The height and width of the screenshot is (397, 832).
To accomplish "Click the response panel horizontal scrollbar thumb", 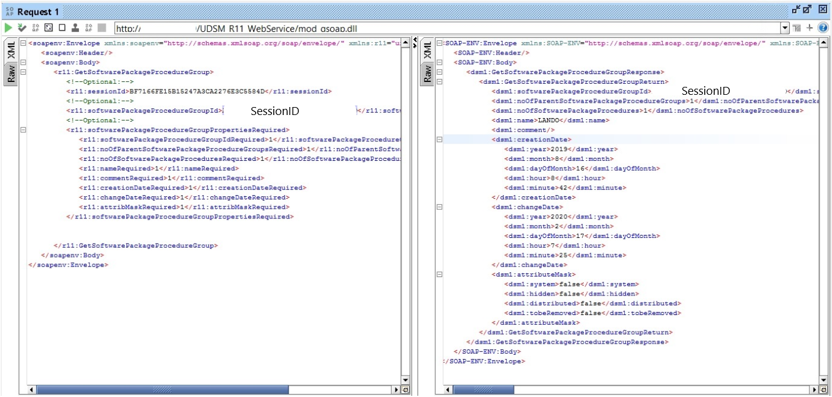I will [471, 390].
